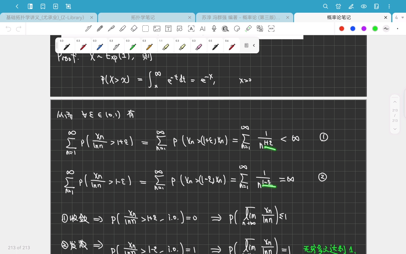Image resolution: width=406 pixels, height=254 pixels.
Task: Select the handwriting-to-text recognition tool
Action: point(191,29)
